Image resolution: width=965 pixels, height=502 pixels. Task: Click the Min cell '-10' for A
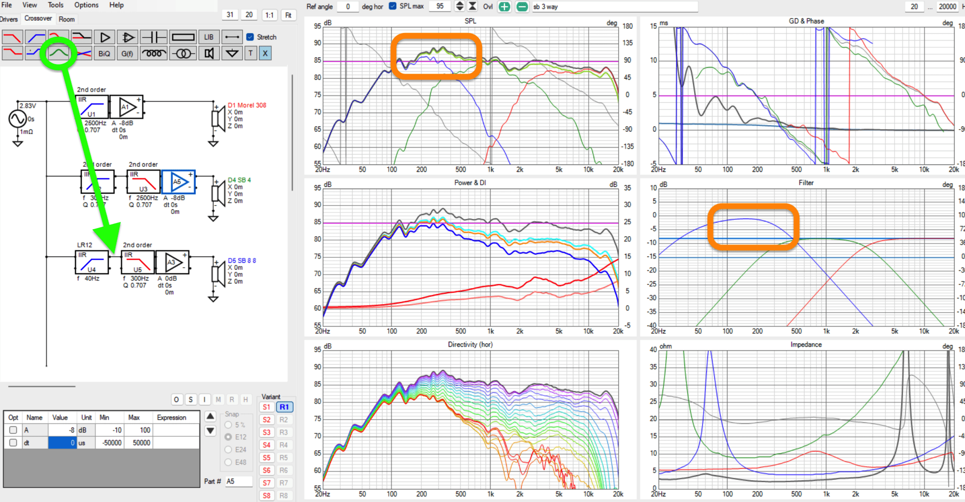110,430
